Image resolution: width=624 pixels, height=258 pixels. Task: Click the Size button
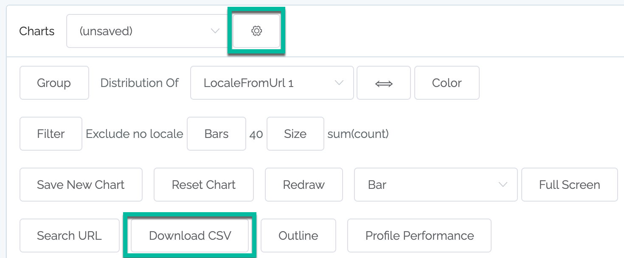coord(295,134)
